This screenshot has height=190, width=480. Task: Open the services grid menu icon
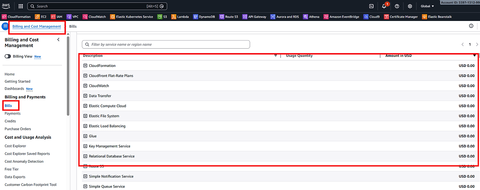tap(21, 6)
